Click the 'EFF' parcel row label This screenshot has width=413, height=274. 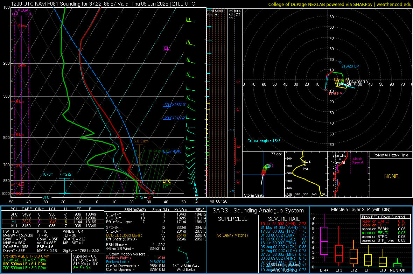14,218
